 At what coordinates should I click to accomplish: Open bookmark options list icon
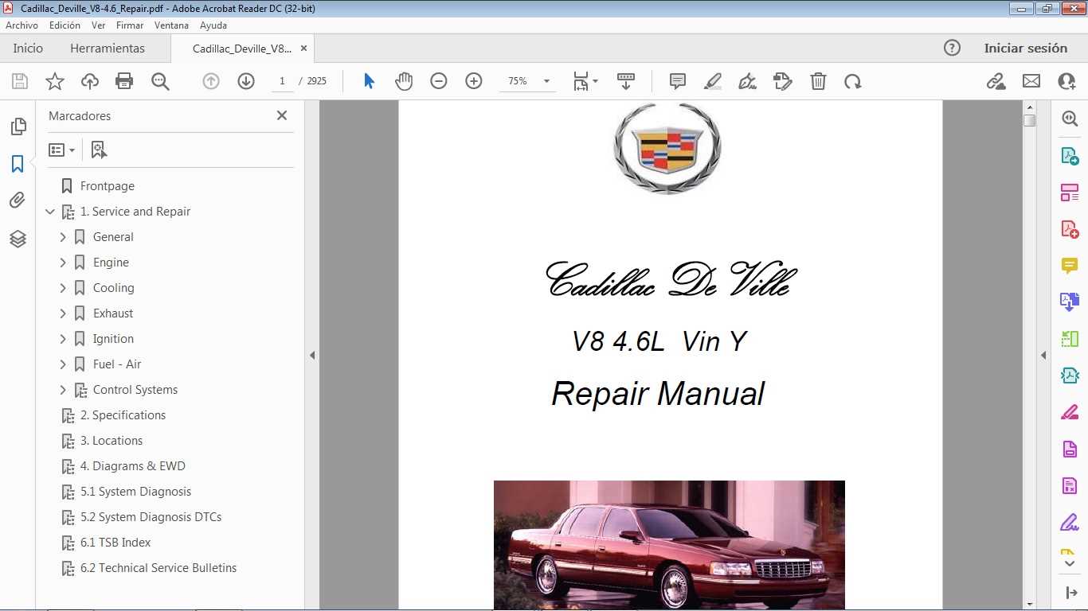61,150
